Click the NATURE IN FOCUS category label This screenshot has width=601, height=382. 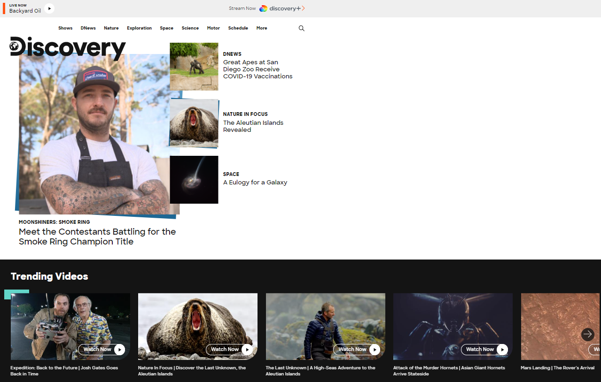click(245, 114)
